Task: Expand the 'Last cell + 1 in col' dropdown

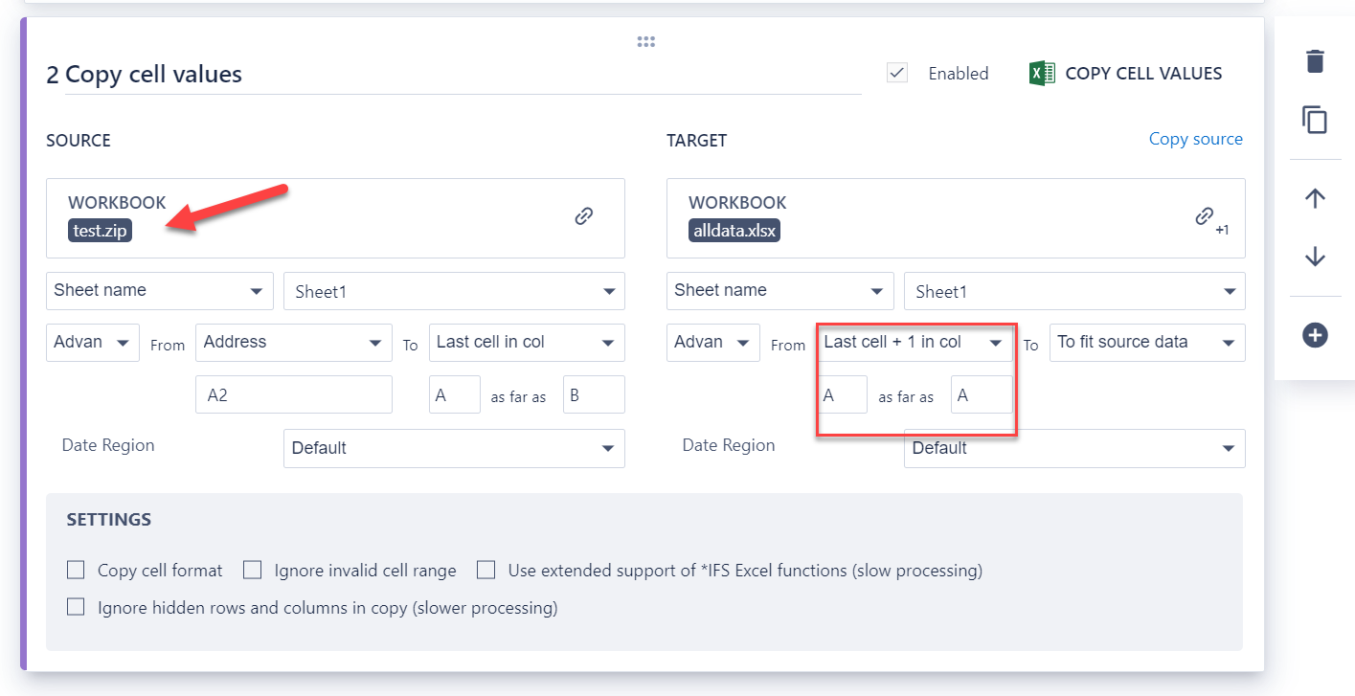Action: point(915,343)
